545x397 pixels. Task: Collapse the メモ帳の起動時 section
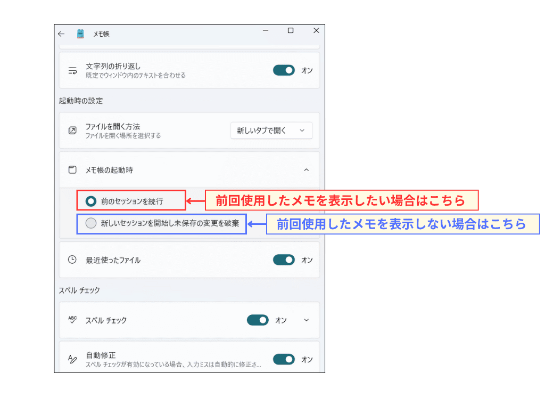pyautogui.click(x=307, y=169)
